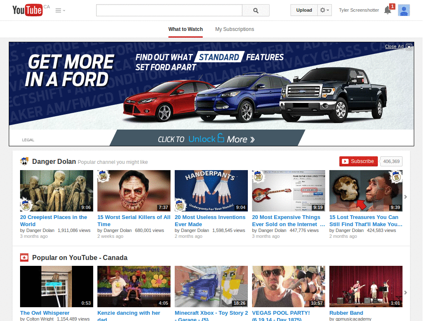
Task: Click the '680,001 views' text
Action: tap(149, 230)
